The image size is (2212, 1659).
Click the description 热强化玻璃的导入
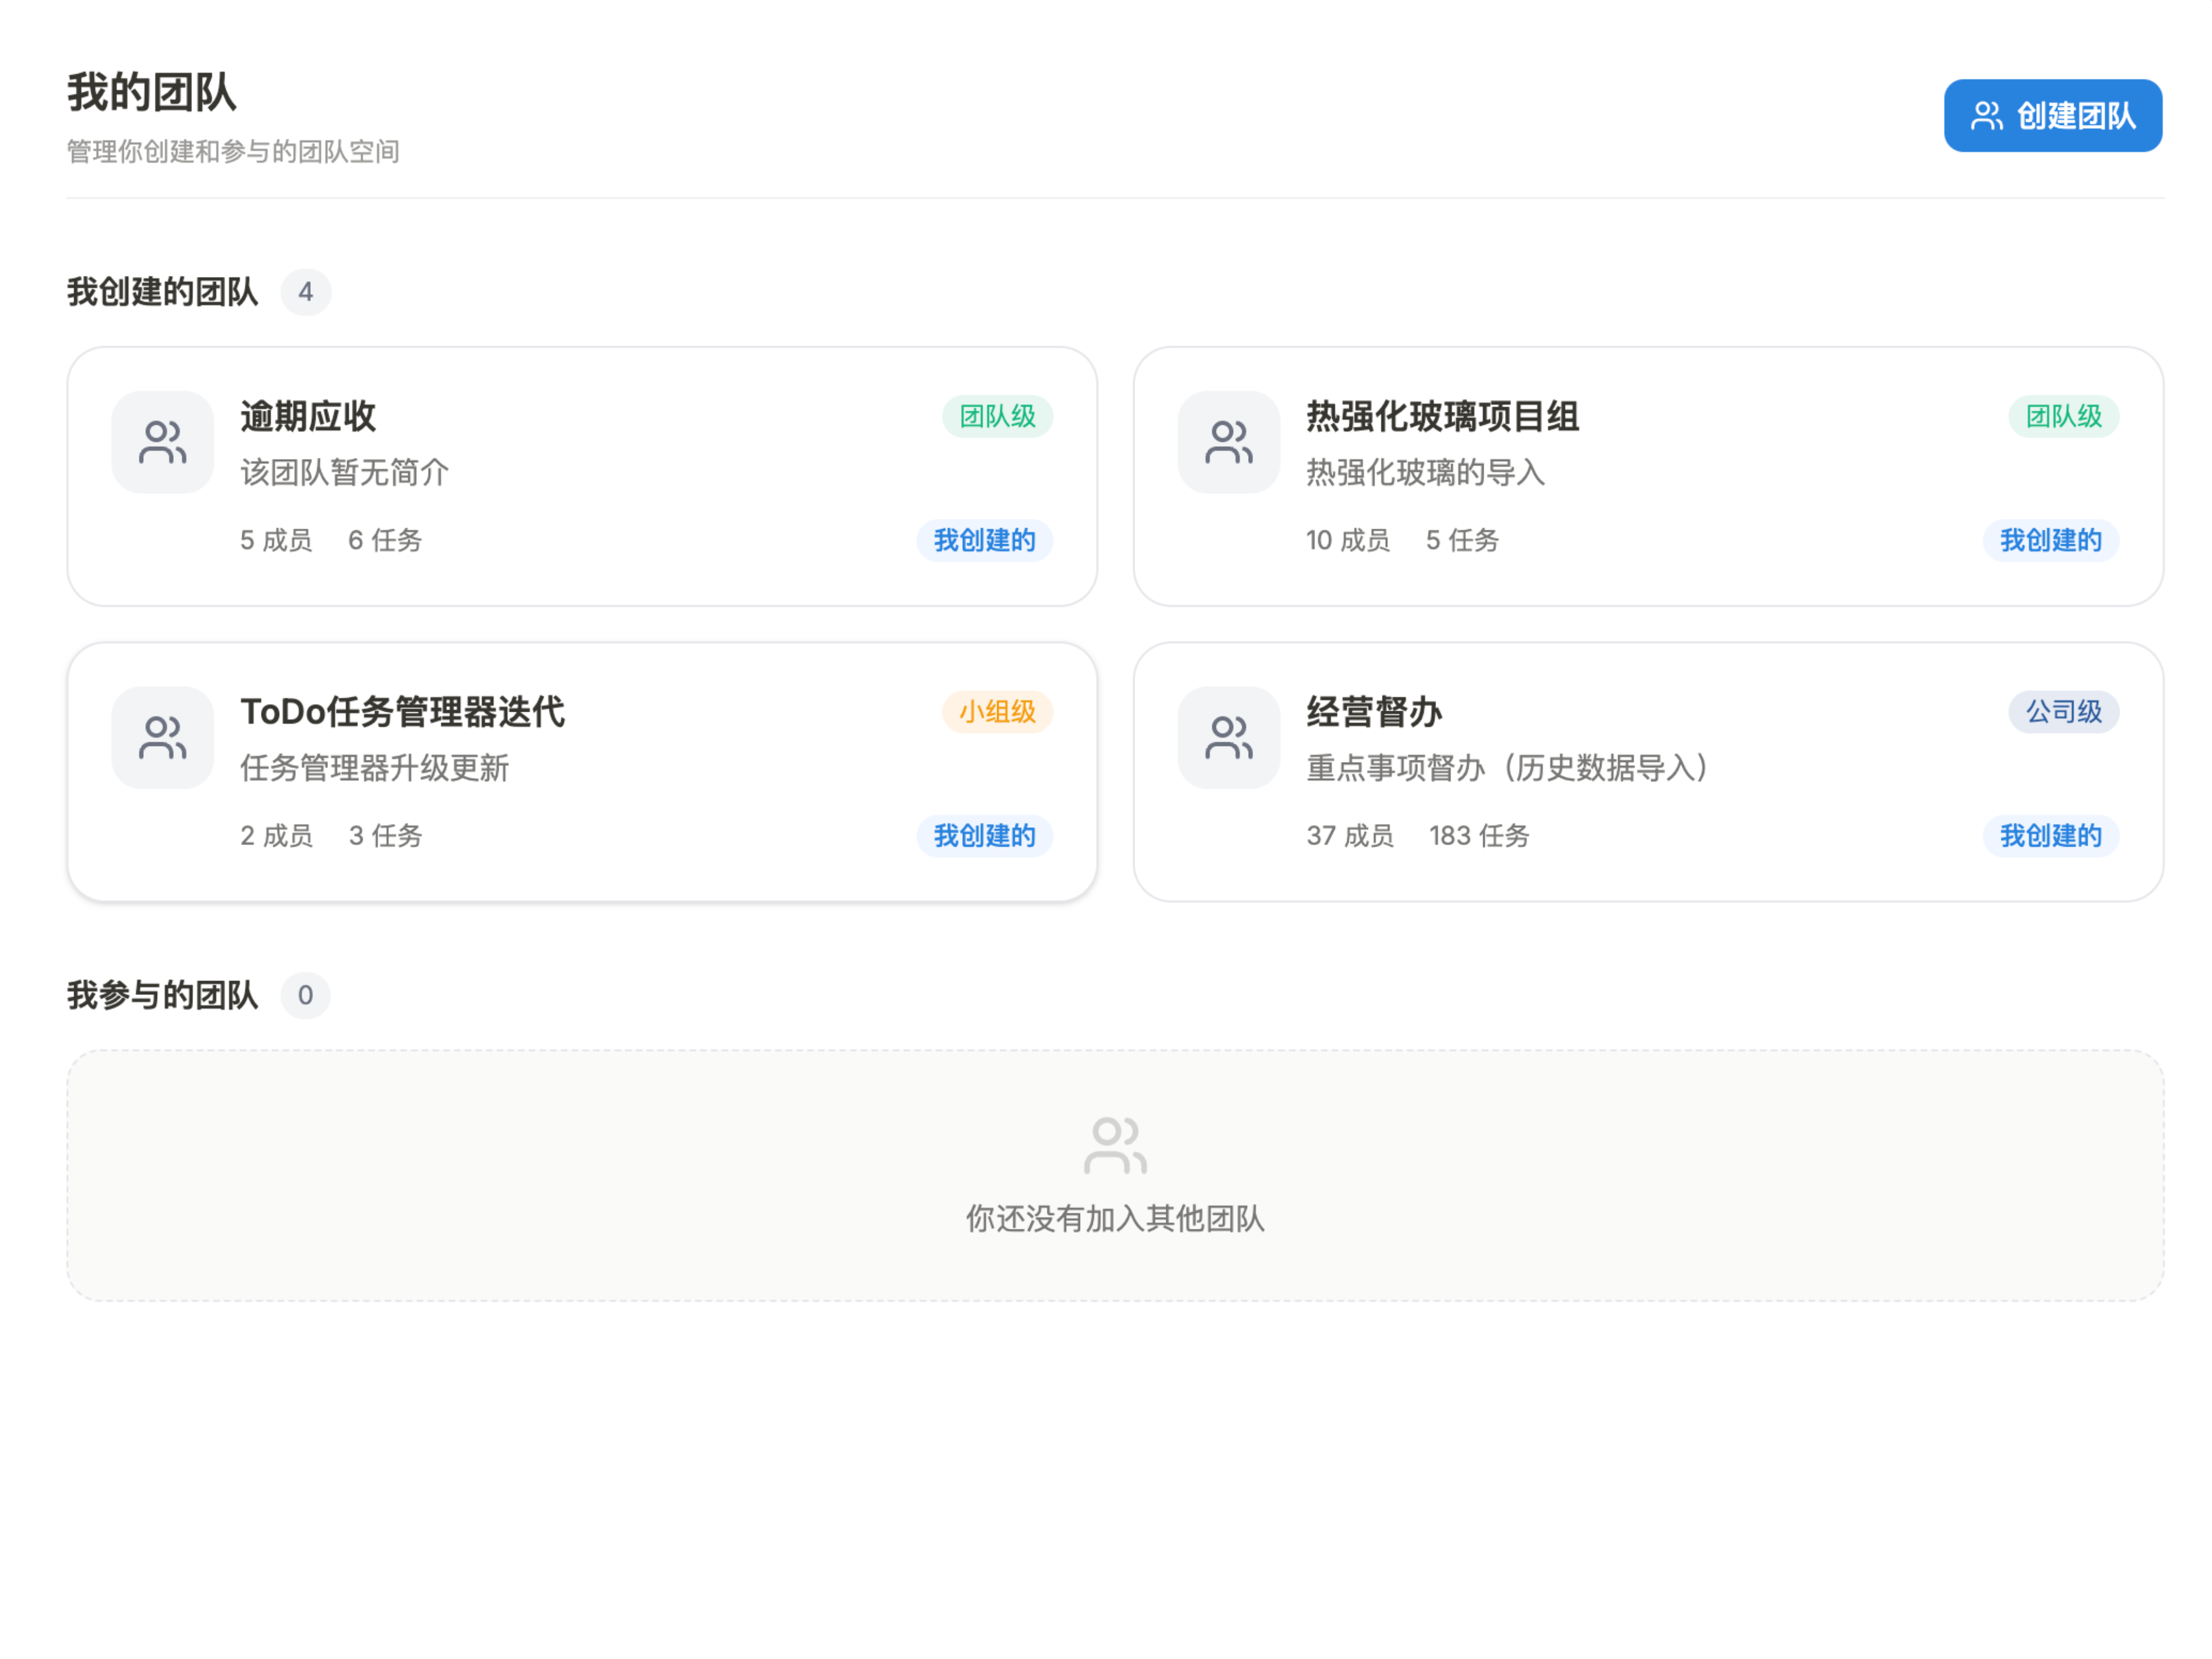point(1426,472)
